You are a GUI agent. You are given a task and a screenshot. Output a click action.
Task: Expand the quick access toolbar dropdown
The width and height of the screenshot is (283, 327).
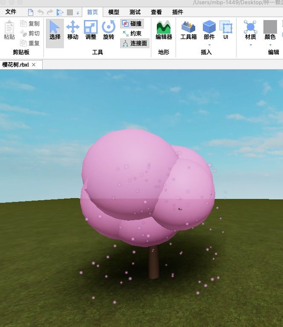(78, 13)
